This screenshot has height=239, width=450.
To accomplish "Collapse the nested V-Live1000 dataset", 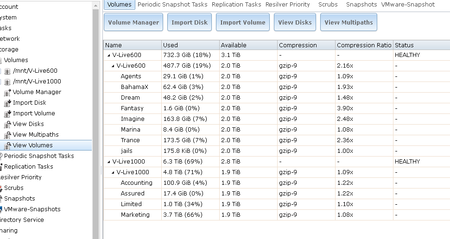I will click(113, 172).
